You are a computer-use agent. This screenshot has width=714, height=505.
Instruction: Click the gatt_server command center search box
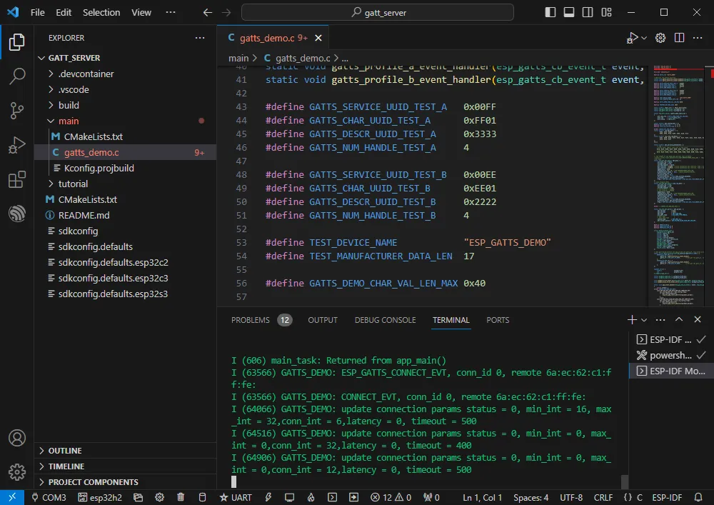click(378, 12)
